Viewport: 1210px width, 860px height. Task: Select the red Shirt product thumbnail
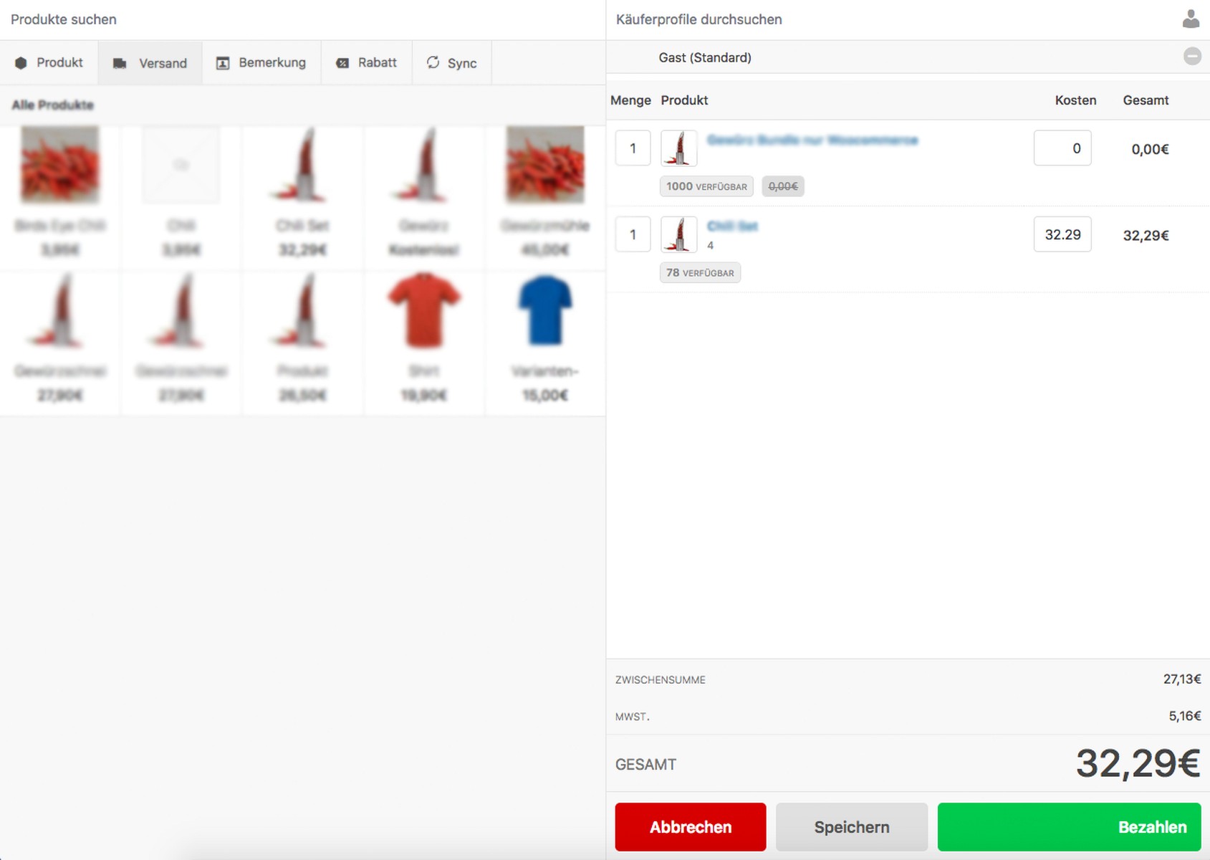[x=424, y=312]
